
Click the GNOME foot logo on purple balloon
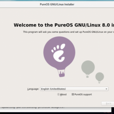(58, 53)
